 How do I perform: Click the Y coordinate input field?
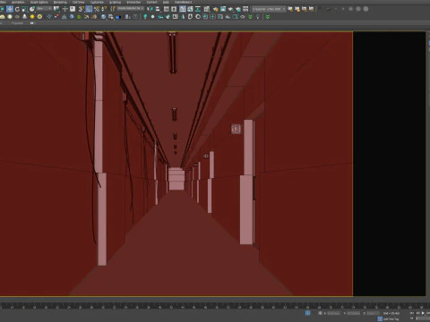(x=354, y=313)
